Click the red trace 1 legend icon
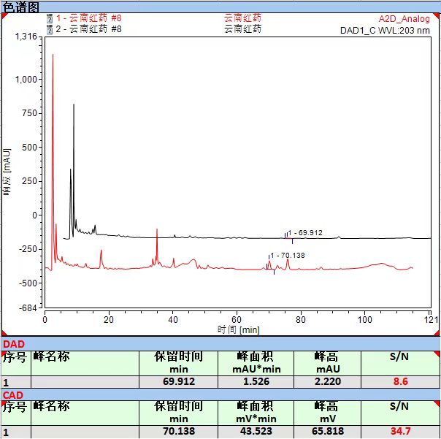Viewport: 441px width, 439px height. (x=49, y=18)
